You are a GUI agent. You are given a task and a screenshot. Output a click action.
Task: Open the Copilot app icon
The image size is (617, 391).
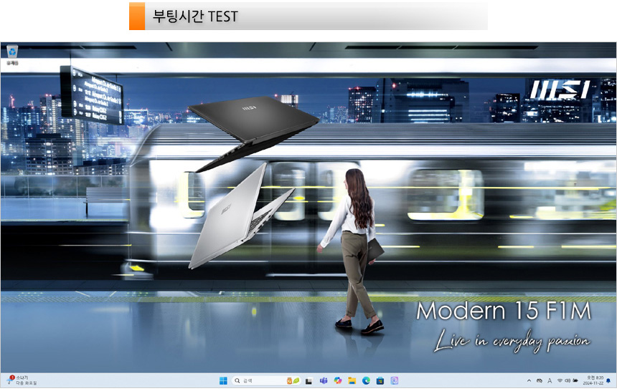tap(337, 381)
